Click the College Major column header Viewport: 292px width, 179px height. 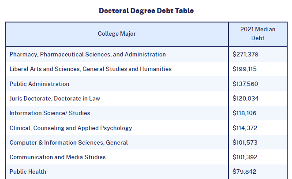[x=117, y=34]
